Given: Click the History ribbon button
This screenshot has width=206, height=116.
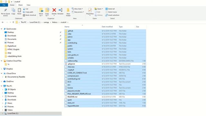Looking at the screenshot, I should point(98,15).
